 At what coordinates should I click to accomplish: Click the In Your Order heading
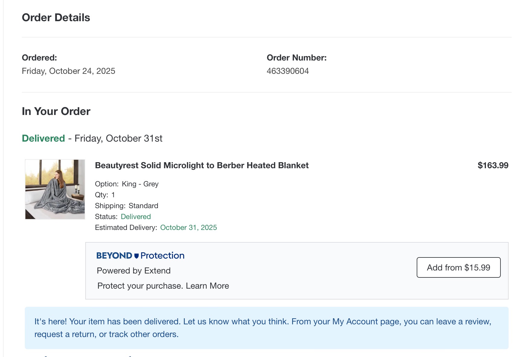(x=56, y=111)
